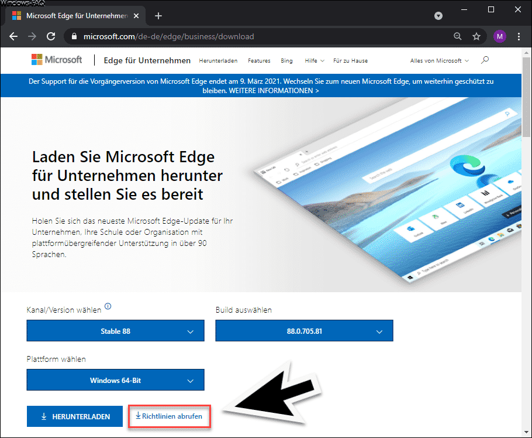Screen dimensions: 532x438
Task: Click the Microsoft logo
Action: (x=57, y=60)
